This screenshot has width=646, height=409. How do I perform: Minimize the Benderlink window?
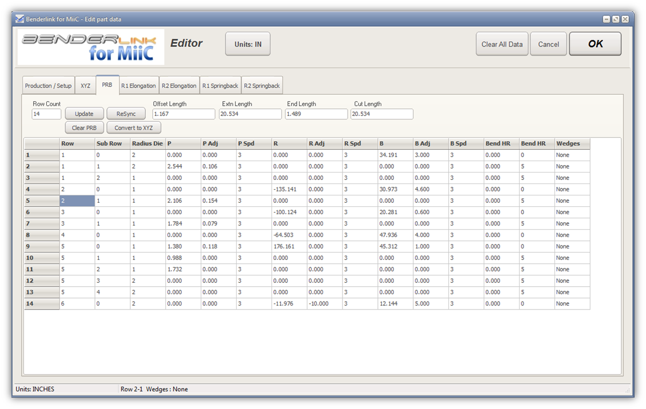pyautogui.click(x=607, y=19)
